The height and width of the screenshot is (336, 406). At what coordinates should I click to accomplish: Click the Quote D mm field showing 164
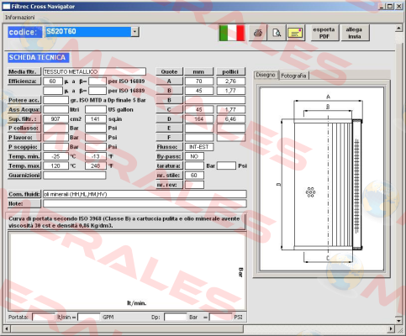pyautogui.click(x=199, y=119)
